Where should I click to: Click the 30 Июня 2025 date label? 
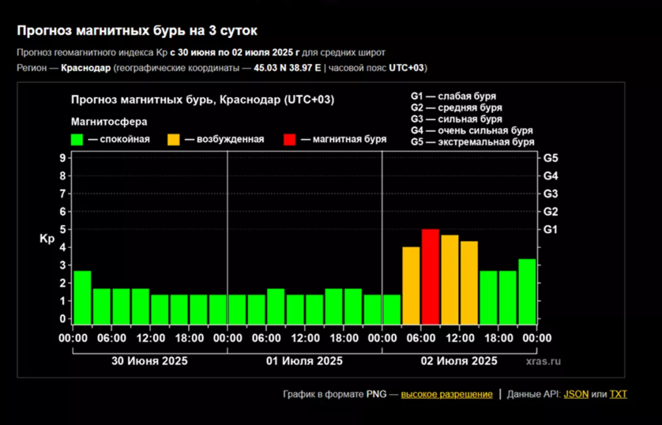(149, 361)
